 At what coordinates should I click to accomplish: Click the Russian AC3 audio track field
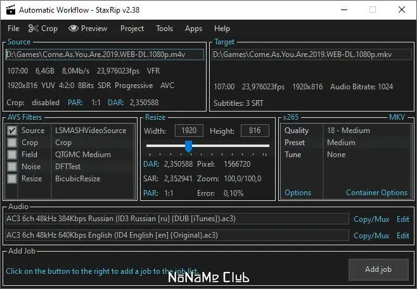click(177, 219)
